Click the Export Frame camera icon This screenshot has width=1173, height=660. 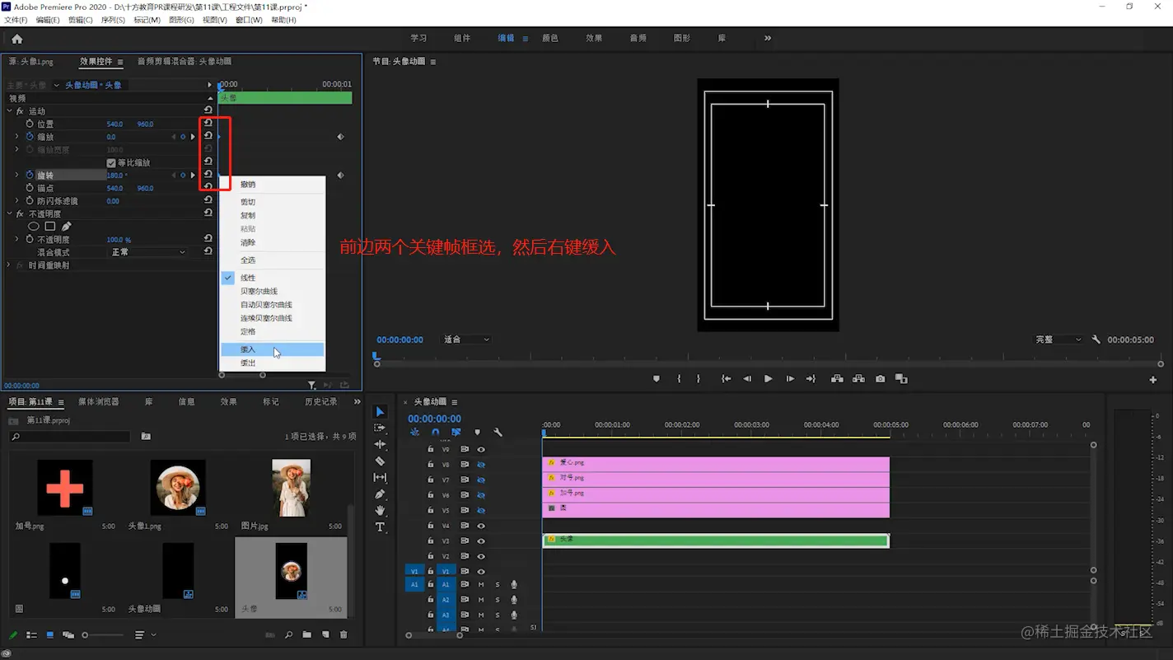[881, 379]
